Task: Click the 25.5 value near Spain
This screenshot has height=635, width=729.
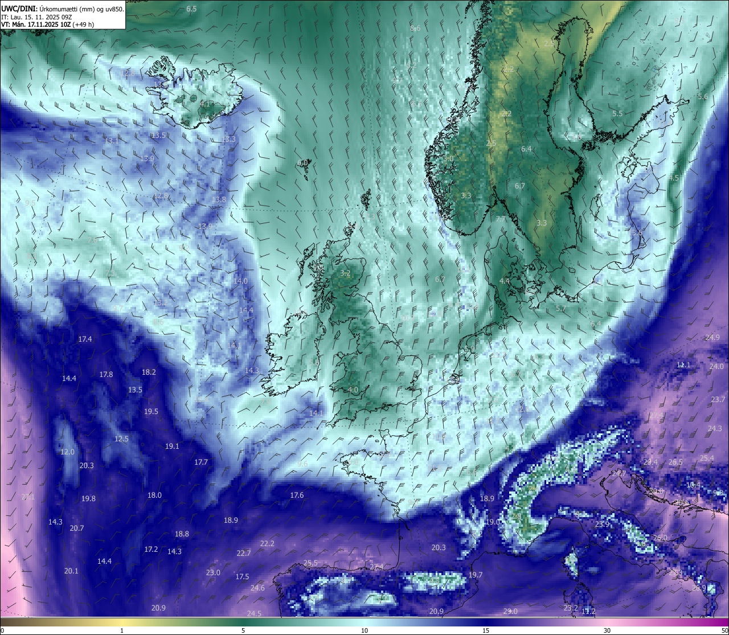Action: [x=310, y=563]
